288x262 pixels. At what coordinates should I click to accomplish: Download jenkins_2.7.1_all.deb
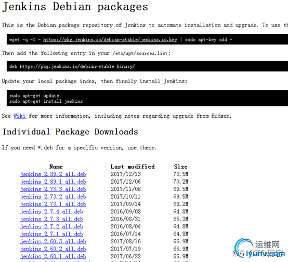51,234
